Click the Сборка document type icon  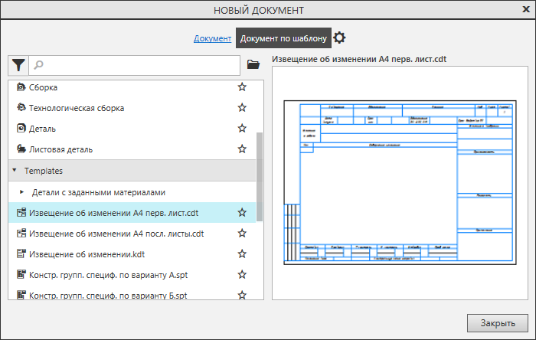tap(21, 87)
